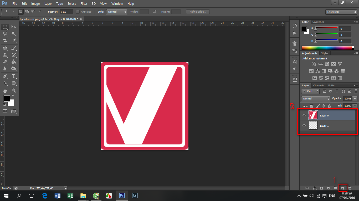The image size is (359, 201).
Task: Select the Polygonal Lasso tool
Action: (x=5, y=34)
